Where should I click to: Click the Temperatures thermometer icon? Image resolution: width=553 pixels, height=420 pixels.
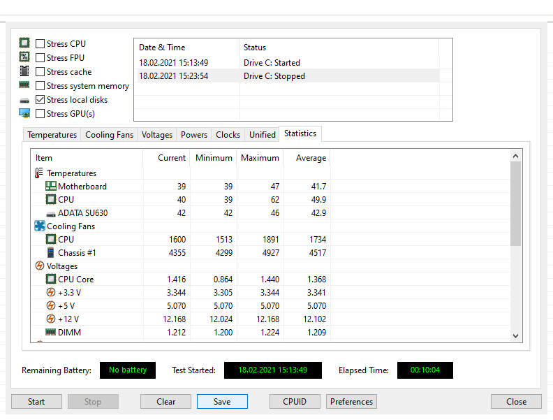coord(39,173)
